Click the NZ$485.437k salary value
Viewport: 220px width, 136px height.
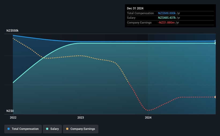click(x=167, y=18)
